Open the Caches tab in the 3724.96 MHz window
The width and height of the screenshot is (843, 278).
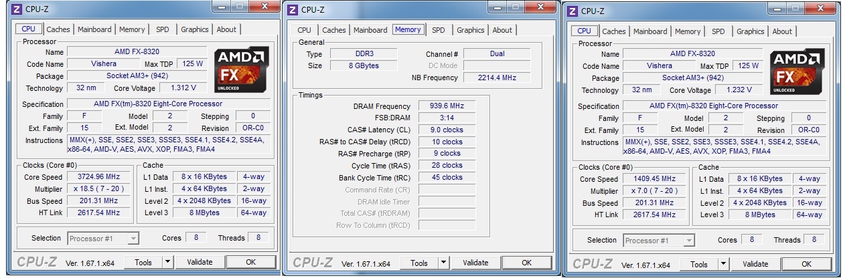point(58,29)
